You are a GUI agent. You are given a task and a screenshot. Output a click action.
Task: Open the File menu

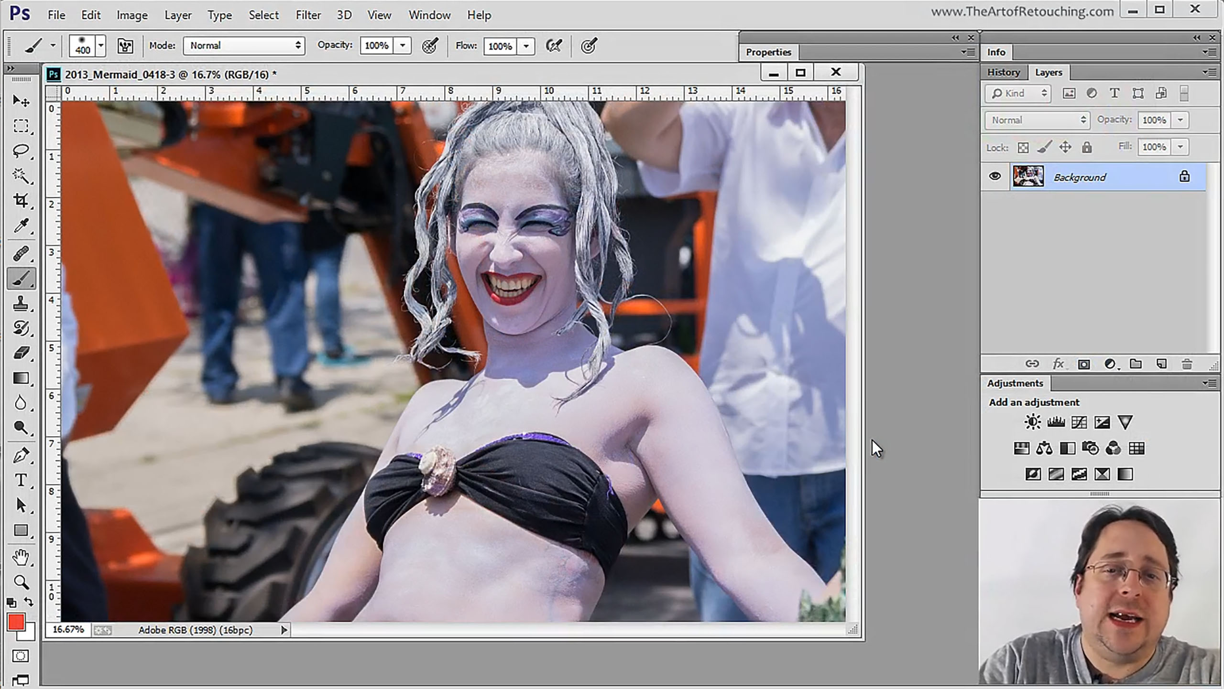pos(56,15)
